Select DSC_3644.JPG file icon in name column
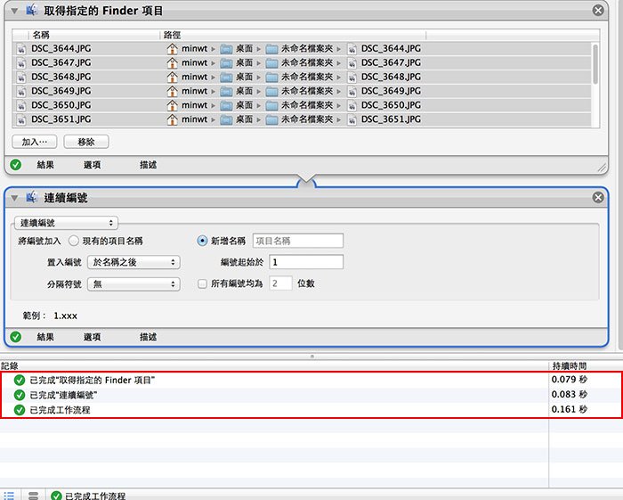 (x=21, y=49)
